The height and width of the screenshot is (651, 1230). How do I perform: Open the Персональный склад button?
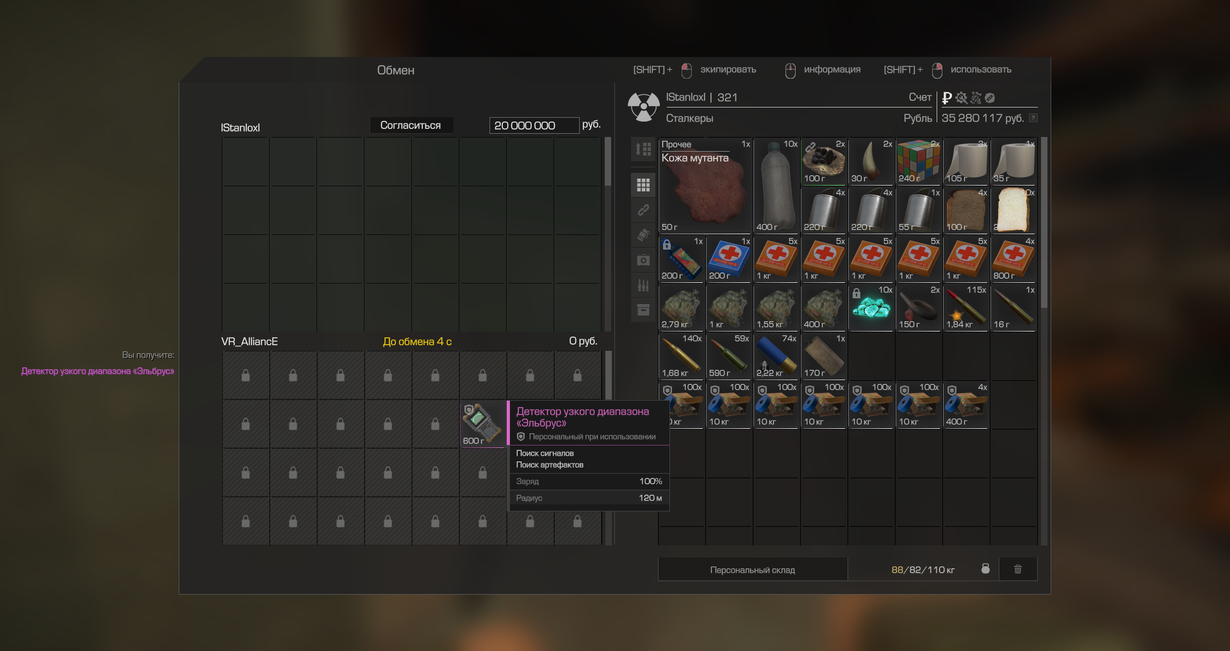click(753, 570)
